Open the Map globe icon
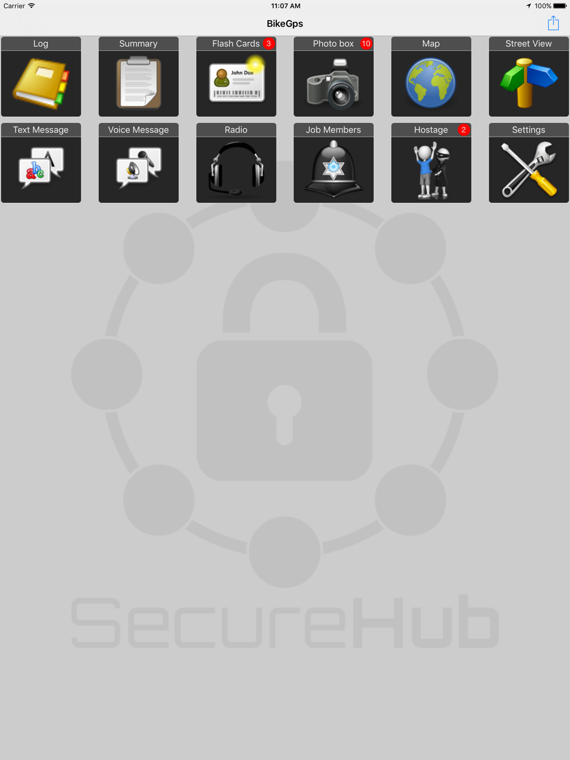The width and height of the screenshot is (570, 760). click(x=431, y=84)
